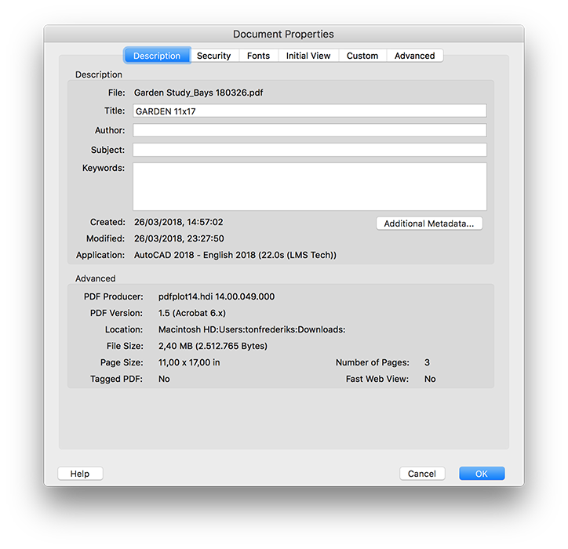
Task: Open the Custom tab
Action: click(362, 56)
